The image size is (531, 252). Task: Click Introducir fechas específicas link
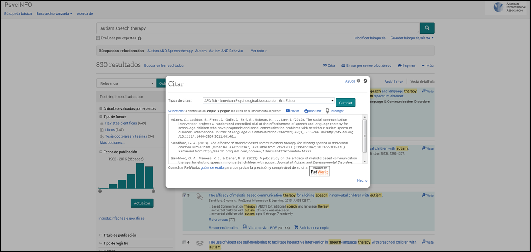coord(121,218)
